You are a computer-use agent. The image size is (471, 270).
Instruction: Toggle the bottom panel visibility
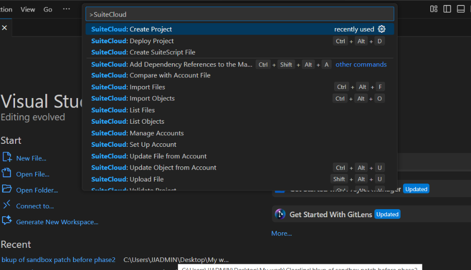460,9
